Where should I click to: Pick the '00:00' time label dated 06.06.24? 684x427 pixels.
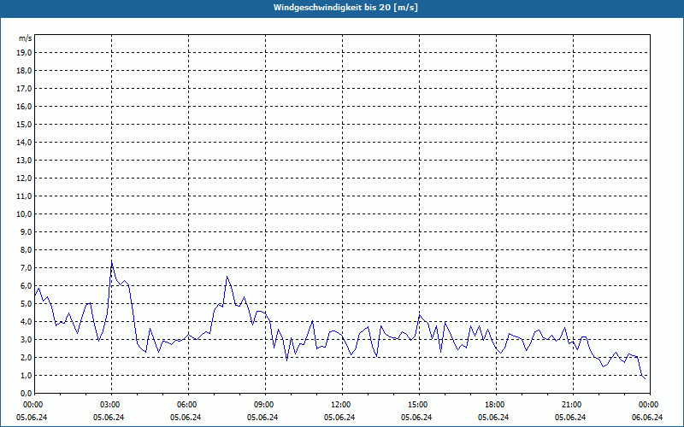[649, 405]
